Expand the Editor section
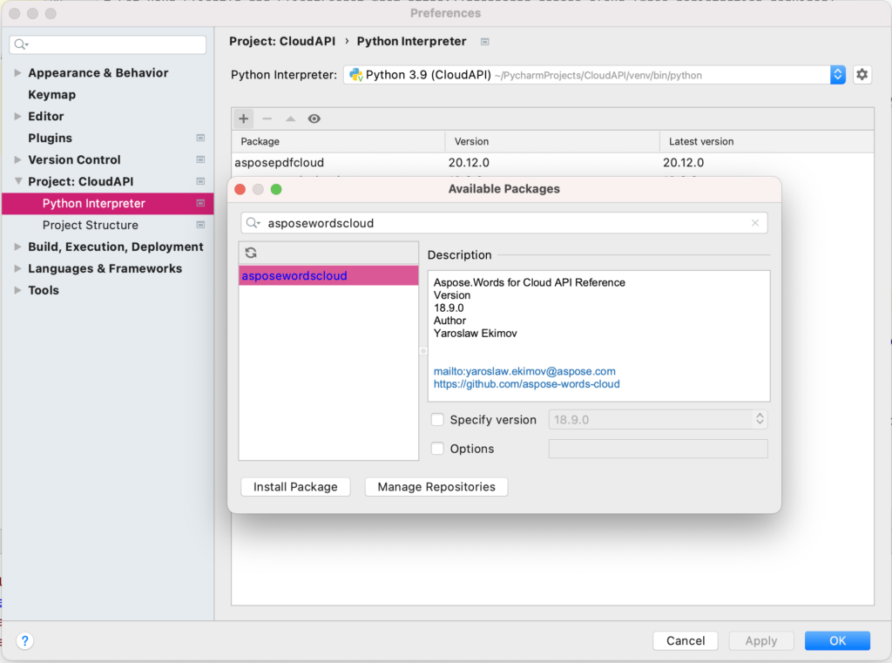 pyautogui.click(x=17, y=116)
